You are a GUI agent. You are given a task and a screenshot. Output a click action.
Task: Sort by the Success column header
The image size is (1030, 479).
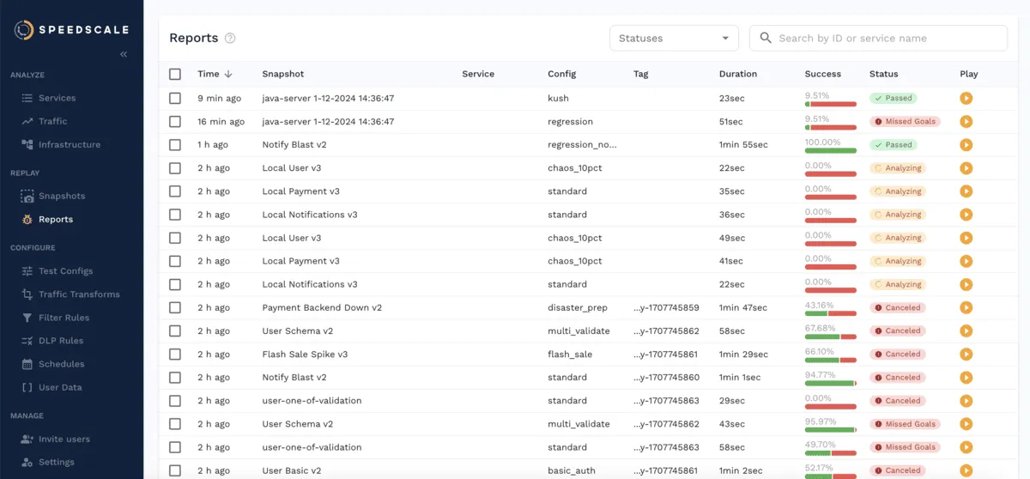tap(823, 74)
